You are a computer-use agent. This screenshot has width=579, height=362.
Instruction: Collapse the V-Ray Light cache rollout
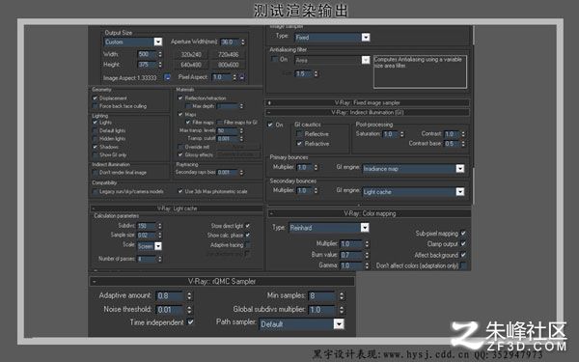178,209
